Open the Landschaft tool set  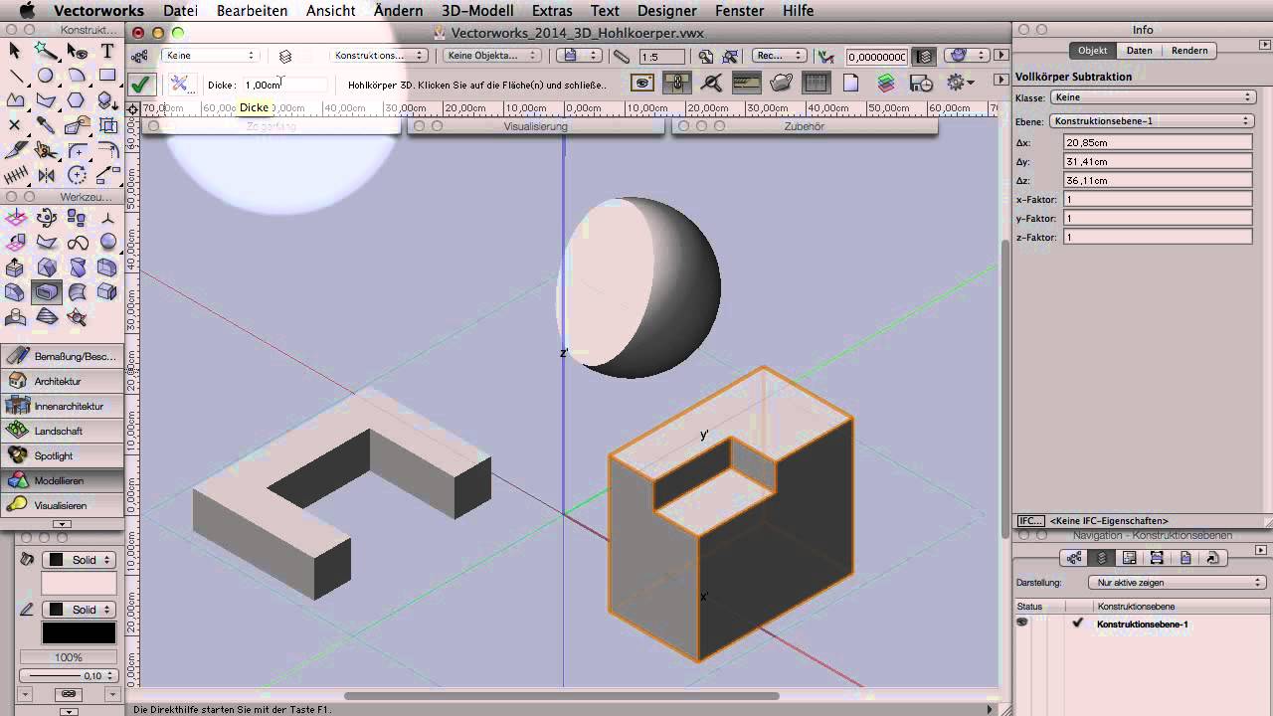[63, 431]
